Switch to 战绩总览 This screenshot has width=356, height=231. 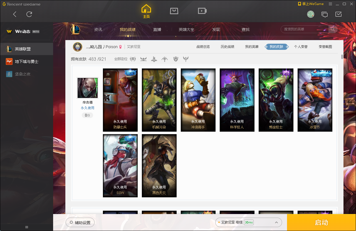[x=203, y=47]
